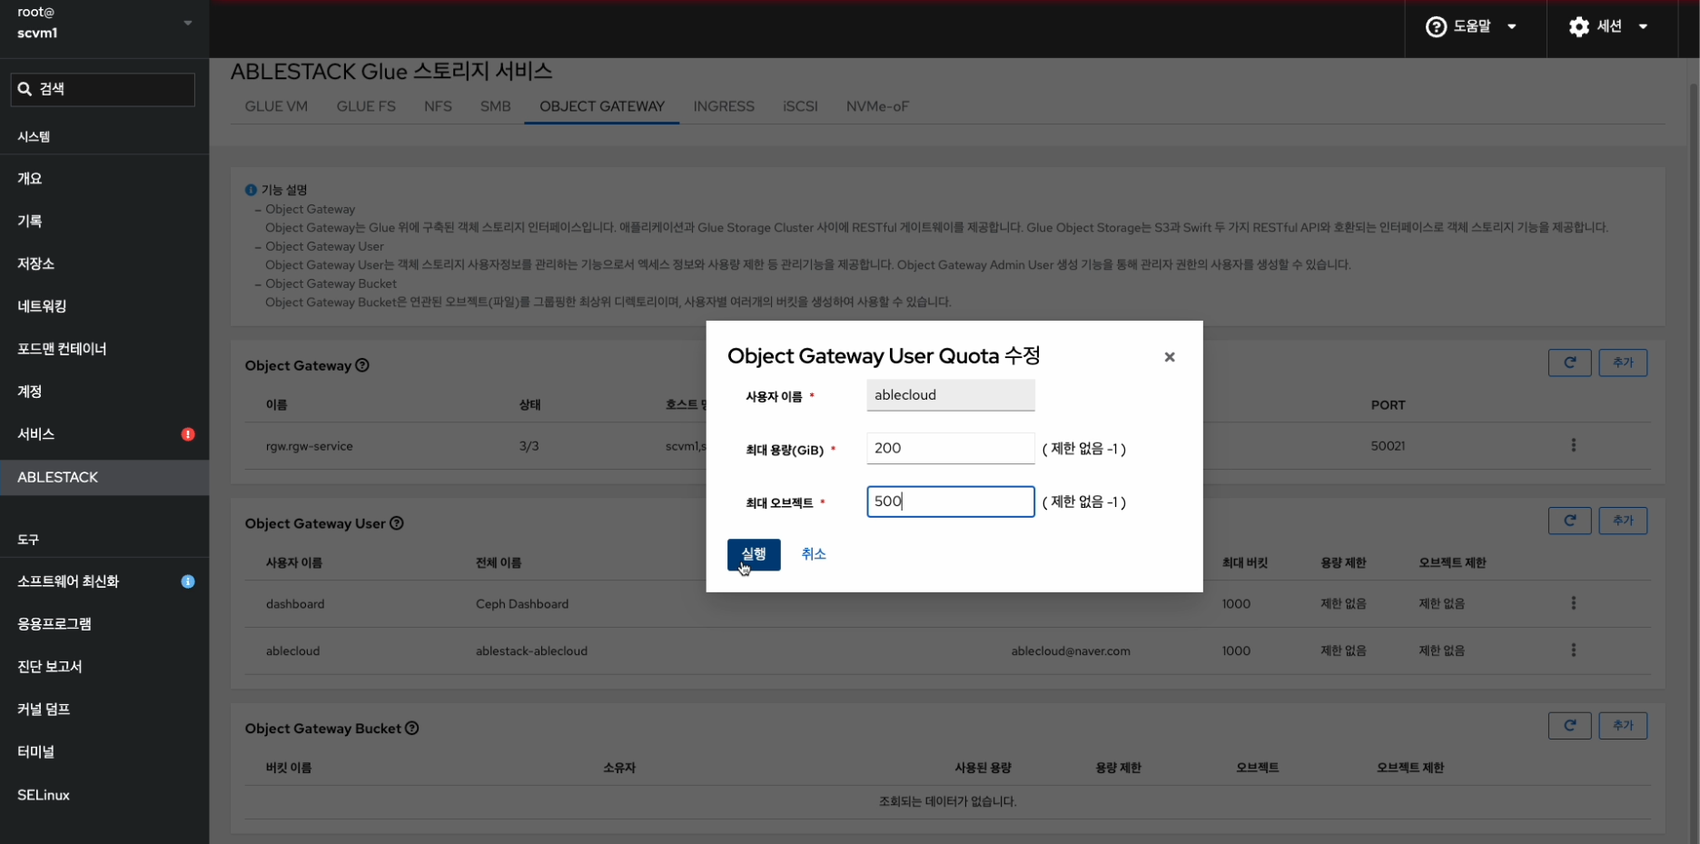Open kebab menu for dashboard user
Image resolution: width=1700 pixels, height=844 pixels.
[1573, 603]
